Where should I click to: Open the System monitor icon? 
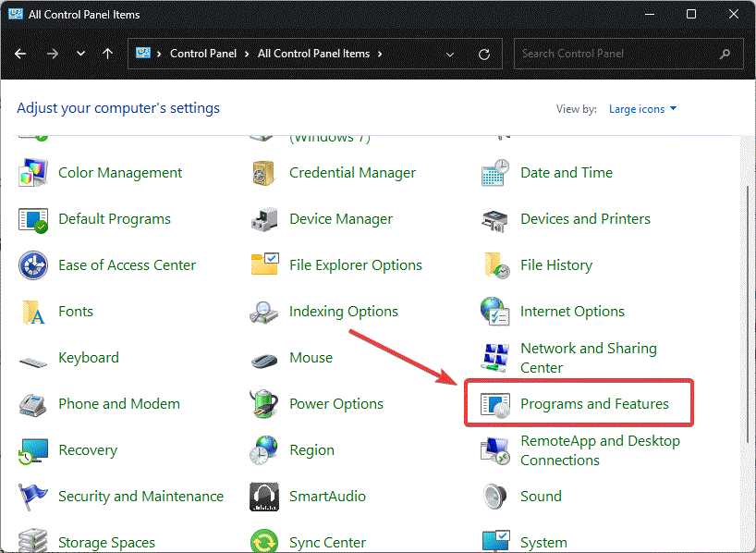coord(495,541)
